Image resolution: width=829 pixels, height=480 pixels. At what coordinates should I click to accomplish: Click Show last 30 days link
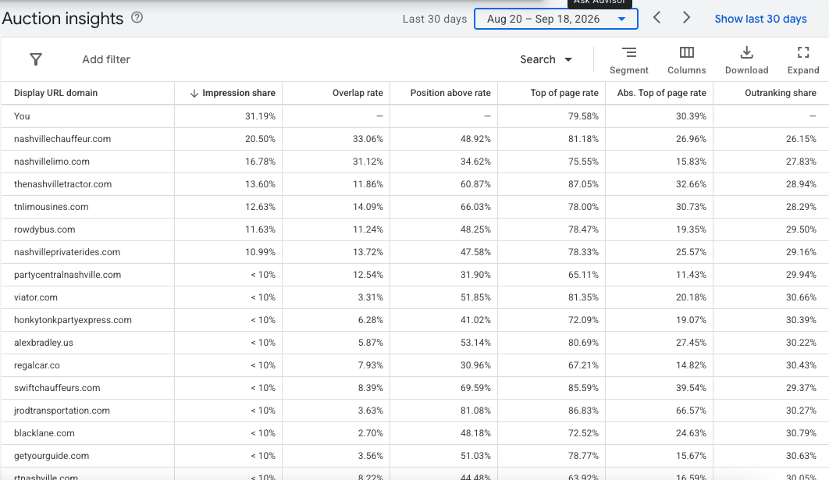(x=760, y=19)
